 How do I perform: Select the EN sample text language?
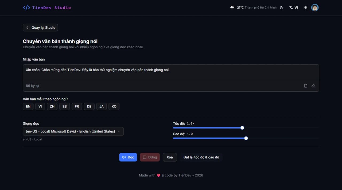[x=28, y=106]
